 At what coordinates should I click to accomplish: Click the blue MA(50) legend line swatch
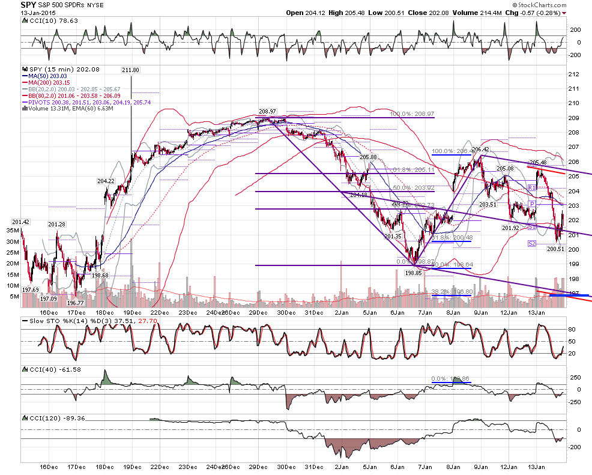[25, 76]
